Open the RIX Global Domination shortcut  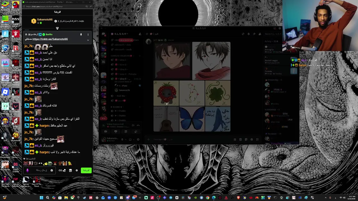(16, 50)
